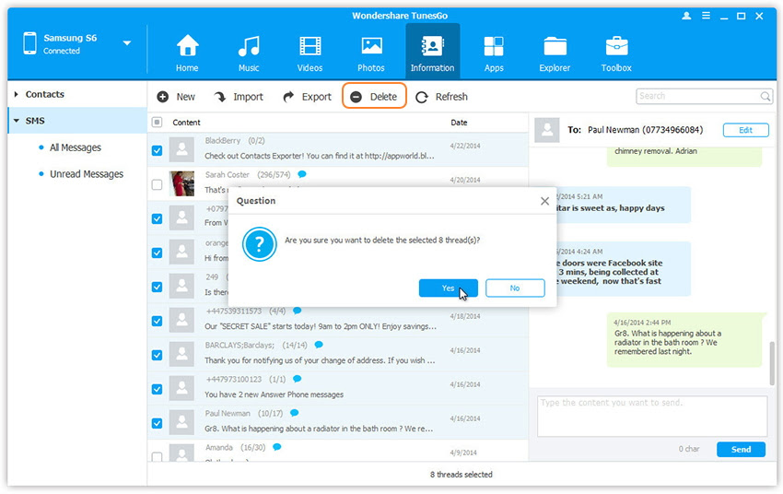Click the Paul Newman contact avatar in conversation header
This screenshot has height=494, width=783.
(x=547, y=130)
